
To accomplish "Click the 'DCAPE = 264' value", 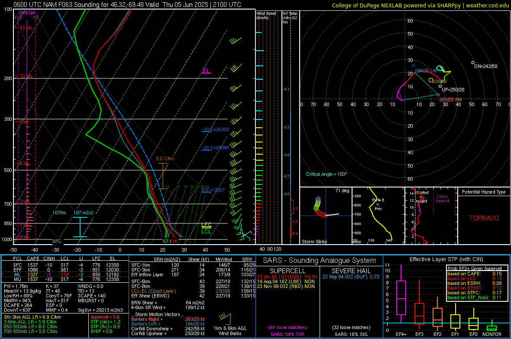I will click(x=18, y=305).
